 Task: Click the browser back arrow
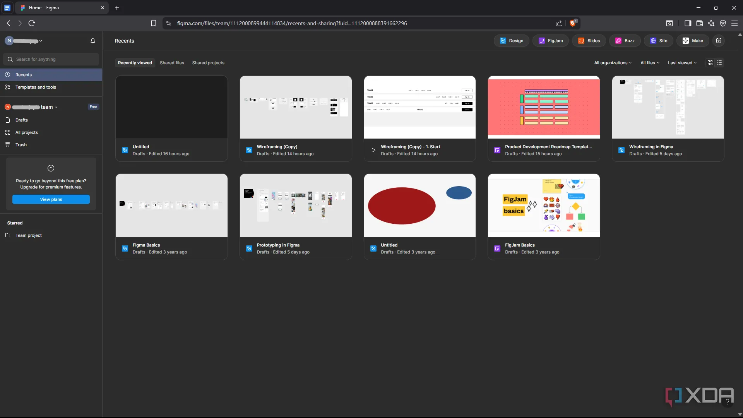pyautogui.click(x=9, y=23)
